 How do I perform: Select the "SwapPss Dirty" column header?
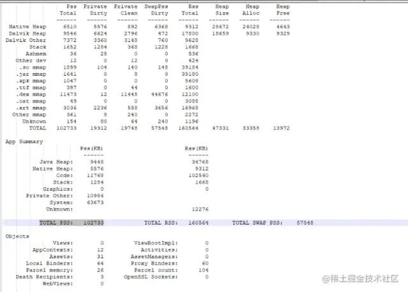coord(156,10)
